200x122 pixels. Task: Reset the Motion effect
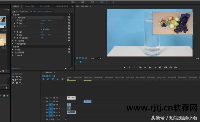coord(69,17)
